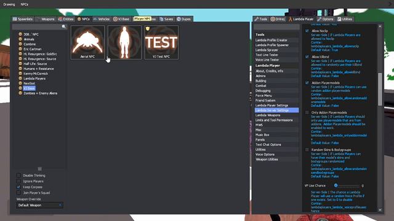Select the Lambda Sprayer tool

click(x=276, y=50)
